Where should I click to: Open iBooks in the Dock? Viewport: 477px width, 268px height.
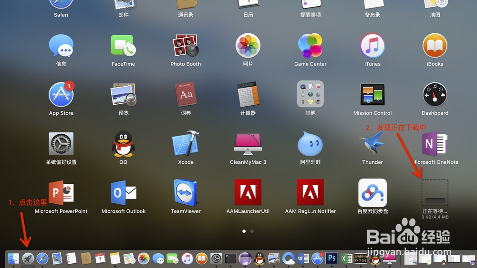point(201,258)
